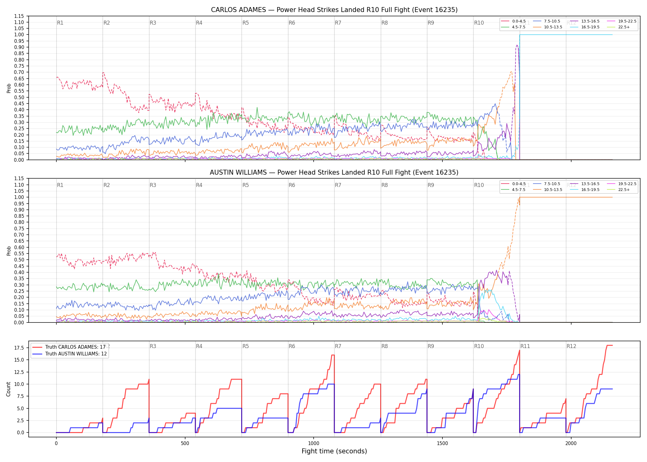Viewport: 647px width, 462px height.
Task: Select R3 round marker in Austin Williams chart
Action: pyautogui.click(x=153, y=185)
